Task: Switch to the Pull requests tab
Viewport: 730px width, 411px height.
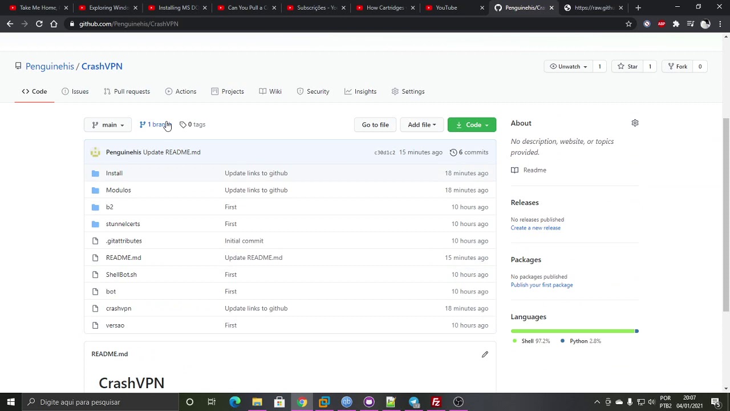Action: pos(127,91)
